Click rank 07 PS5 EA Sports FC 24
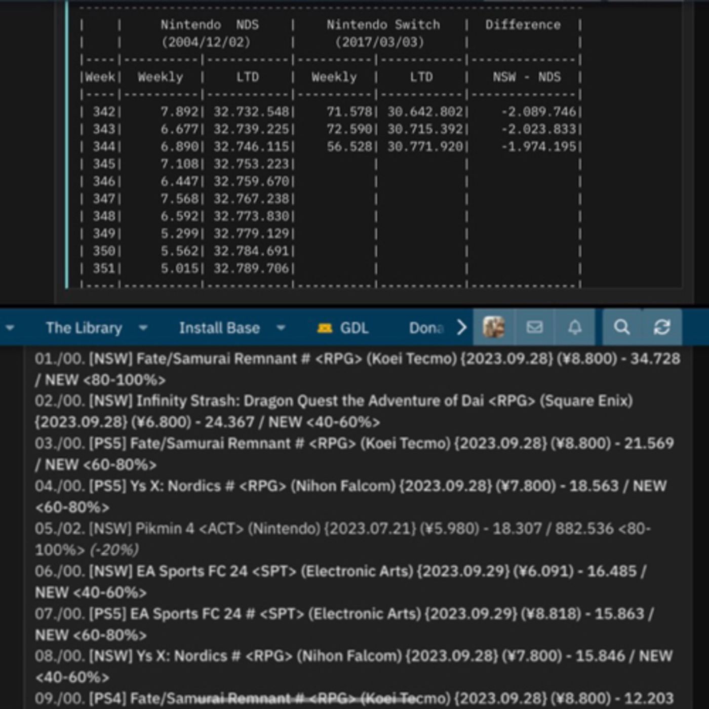709x709 pixels. point(344,624)
